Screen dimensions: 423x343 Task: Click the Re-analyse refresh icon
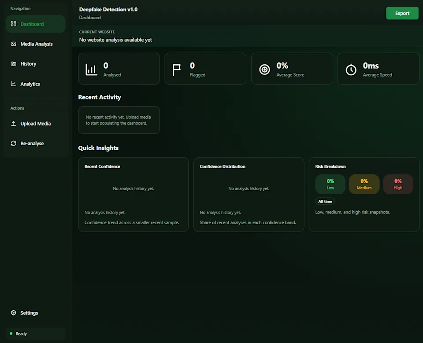(x=14, y=143)
